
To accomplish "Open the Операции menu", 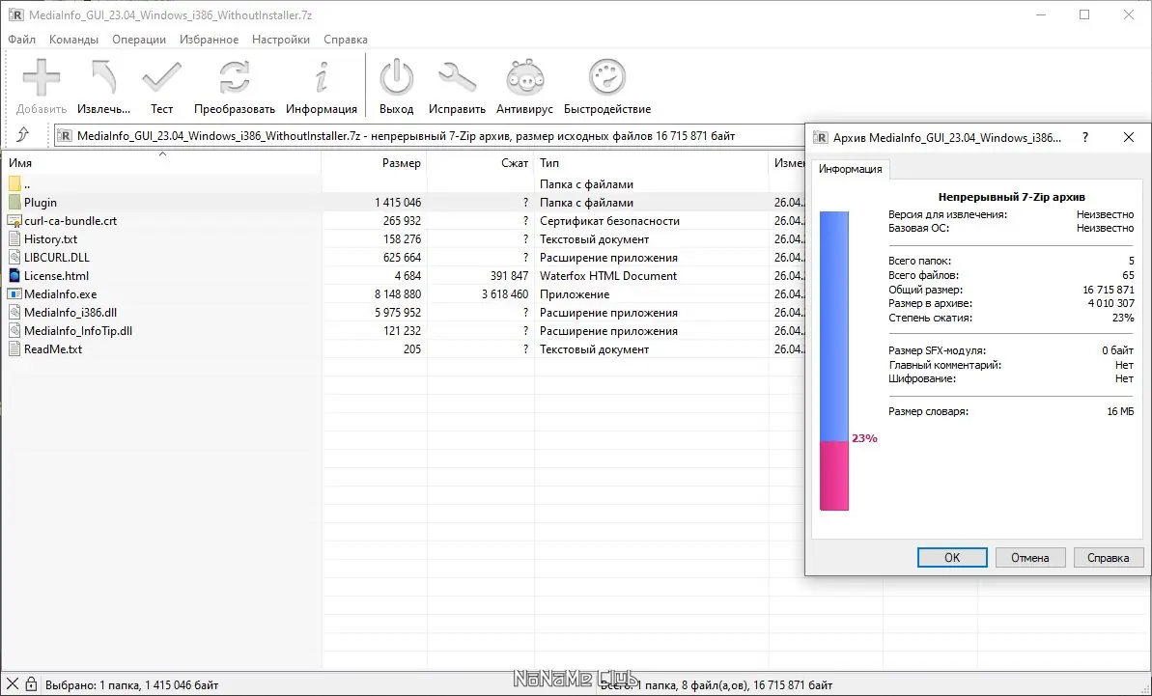I will pos(139,40).
